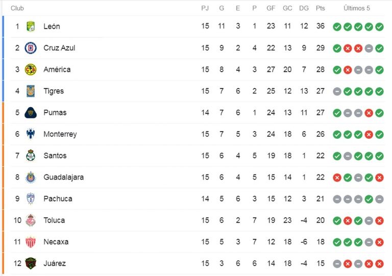Click the Pumas club crest icon
The height and width of the screenshot is (276, 392).
[x=31, y=113]
